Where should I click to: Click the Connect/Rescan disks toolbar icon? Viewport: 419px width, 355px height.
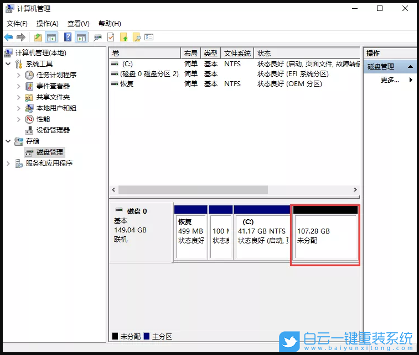(x=97, y=38)
